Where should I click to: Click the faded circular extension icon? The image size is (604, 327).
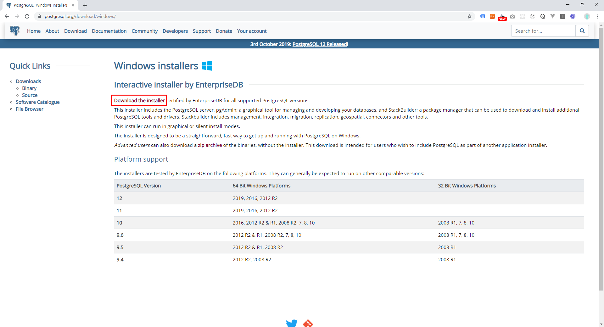[x=533, y=16]
